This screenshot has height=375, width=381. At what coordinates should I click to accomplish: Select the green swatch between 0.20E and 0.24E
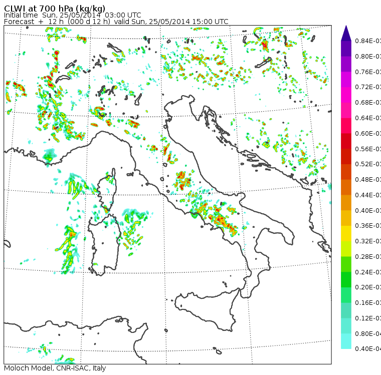coord(346,279)
